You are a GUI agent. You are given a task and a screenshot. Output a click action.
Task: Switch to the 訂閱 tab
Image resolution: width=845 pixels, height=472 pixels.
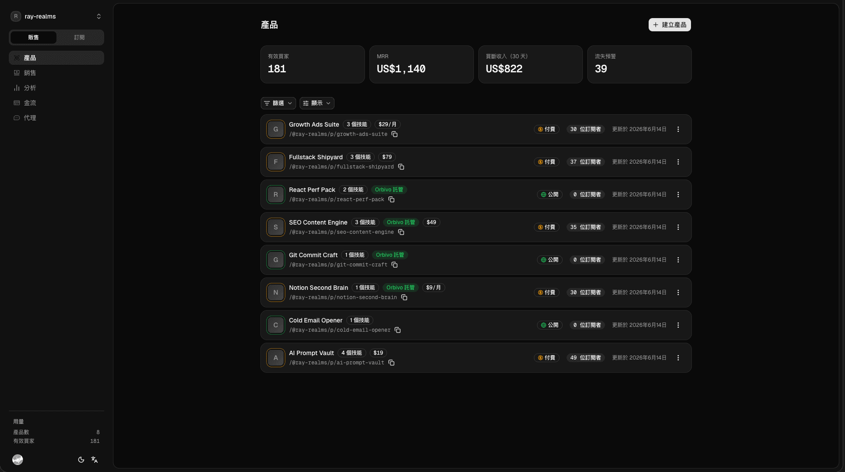[79, 37]
